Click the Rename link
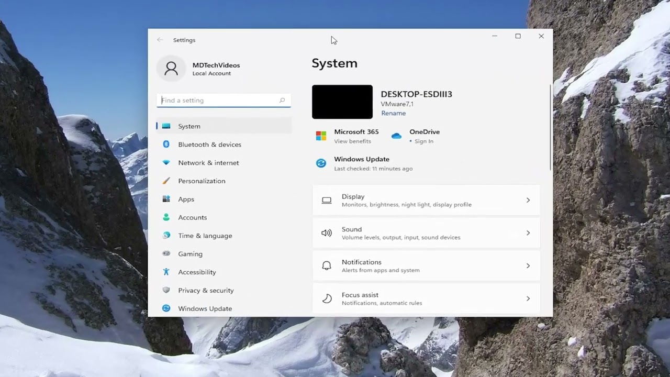This screenshot has height=377, width=670. (x=393, y=113)
